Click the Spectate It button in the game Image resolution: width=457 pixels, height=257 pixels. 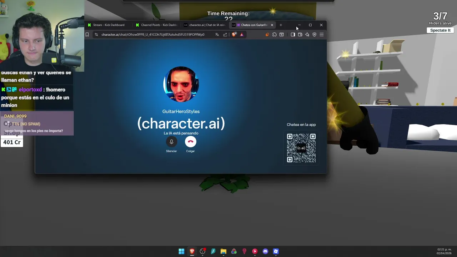coord(440,30)
